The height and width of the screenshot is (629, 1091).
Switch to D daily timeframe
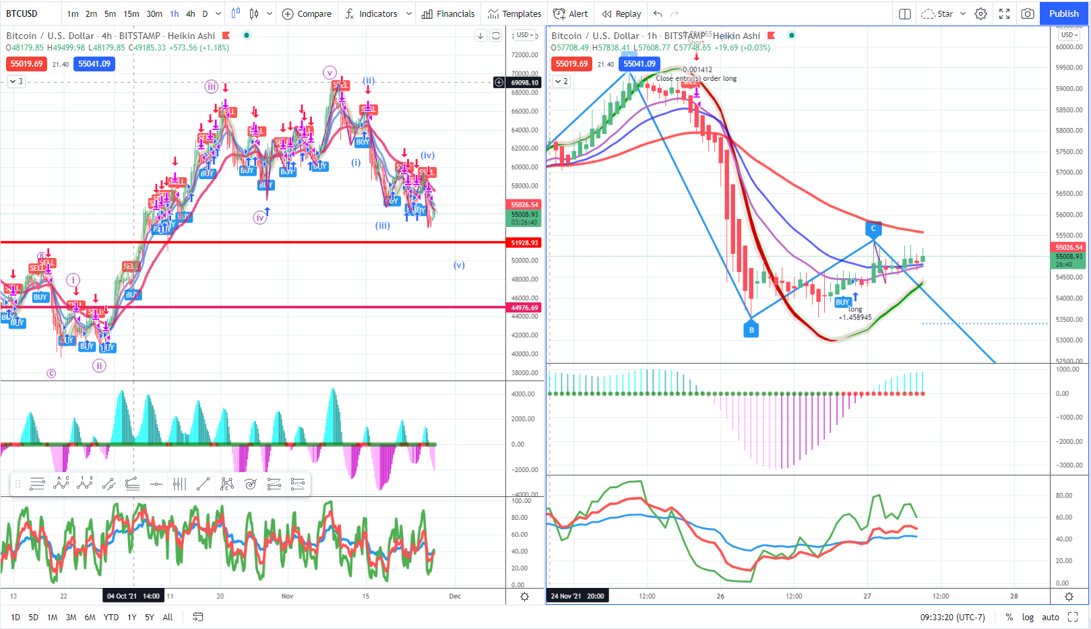tap(205, 13)
